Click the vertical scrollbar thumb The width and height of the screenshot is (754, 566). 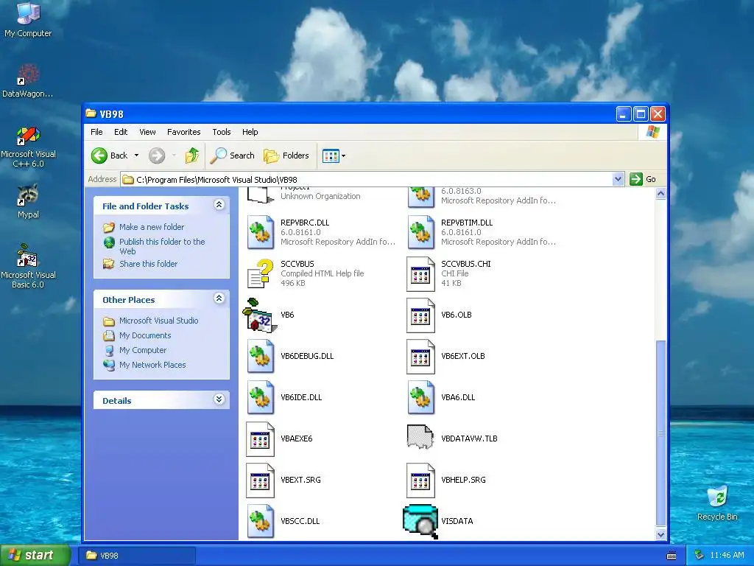coord(660,433)
